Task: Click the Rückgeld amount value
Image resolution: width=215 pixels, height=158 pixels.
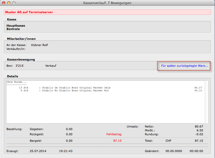Action: [x=69, y=134]
